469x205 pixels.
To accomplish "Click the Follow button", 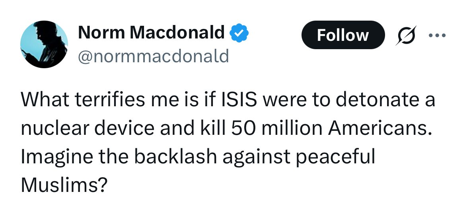I will pos(343,35).
